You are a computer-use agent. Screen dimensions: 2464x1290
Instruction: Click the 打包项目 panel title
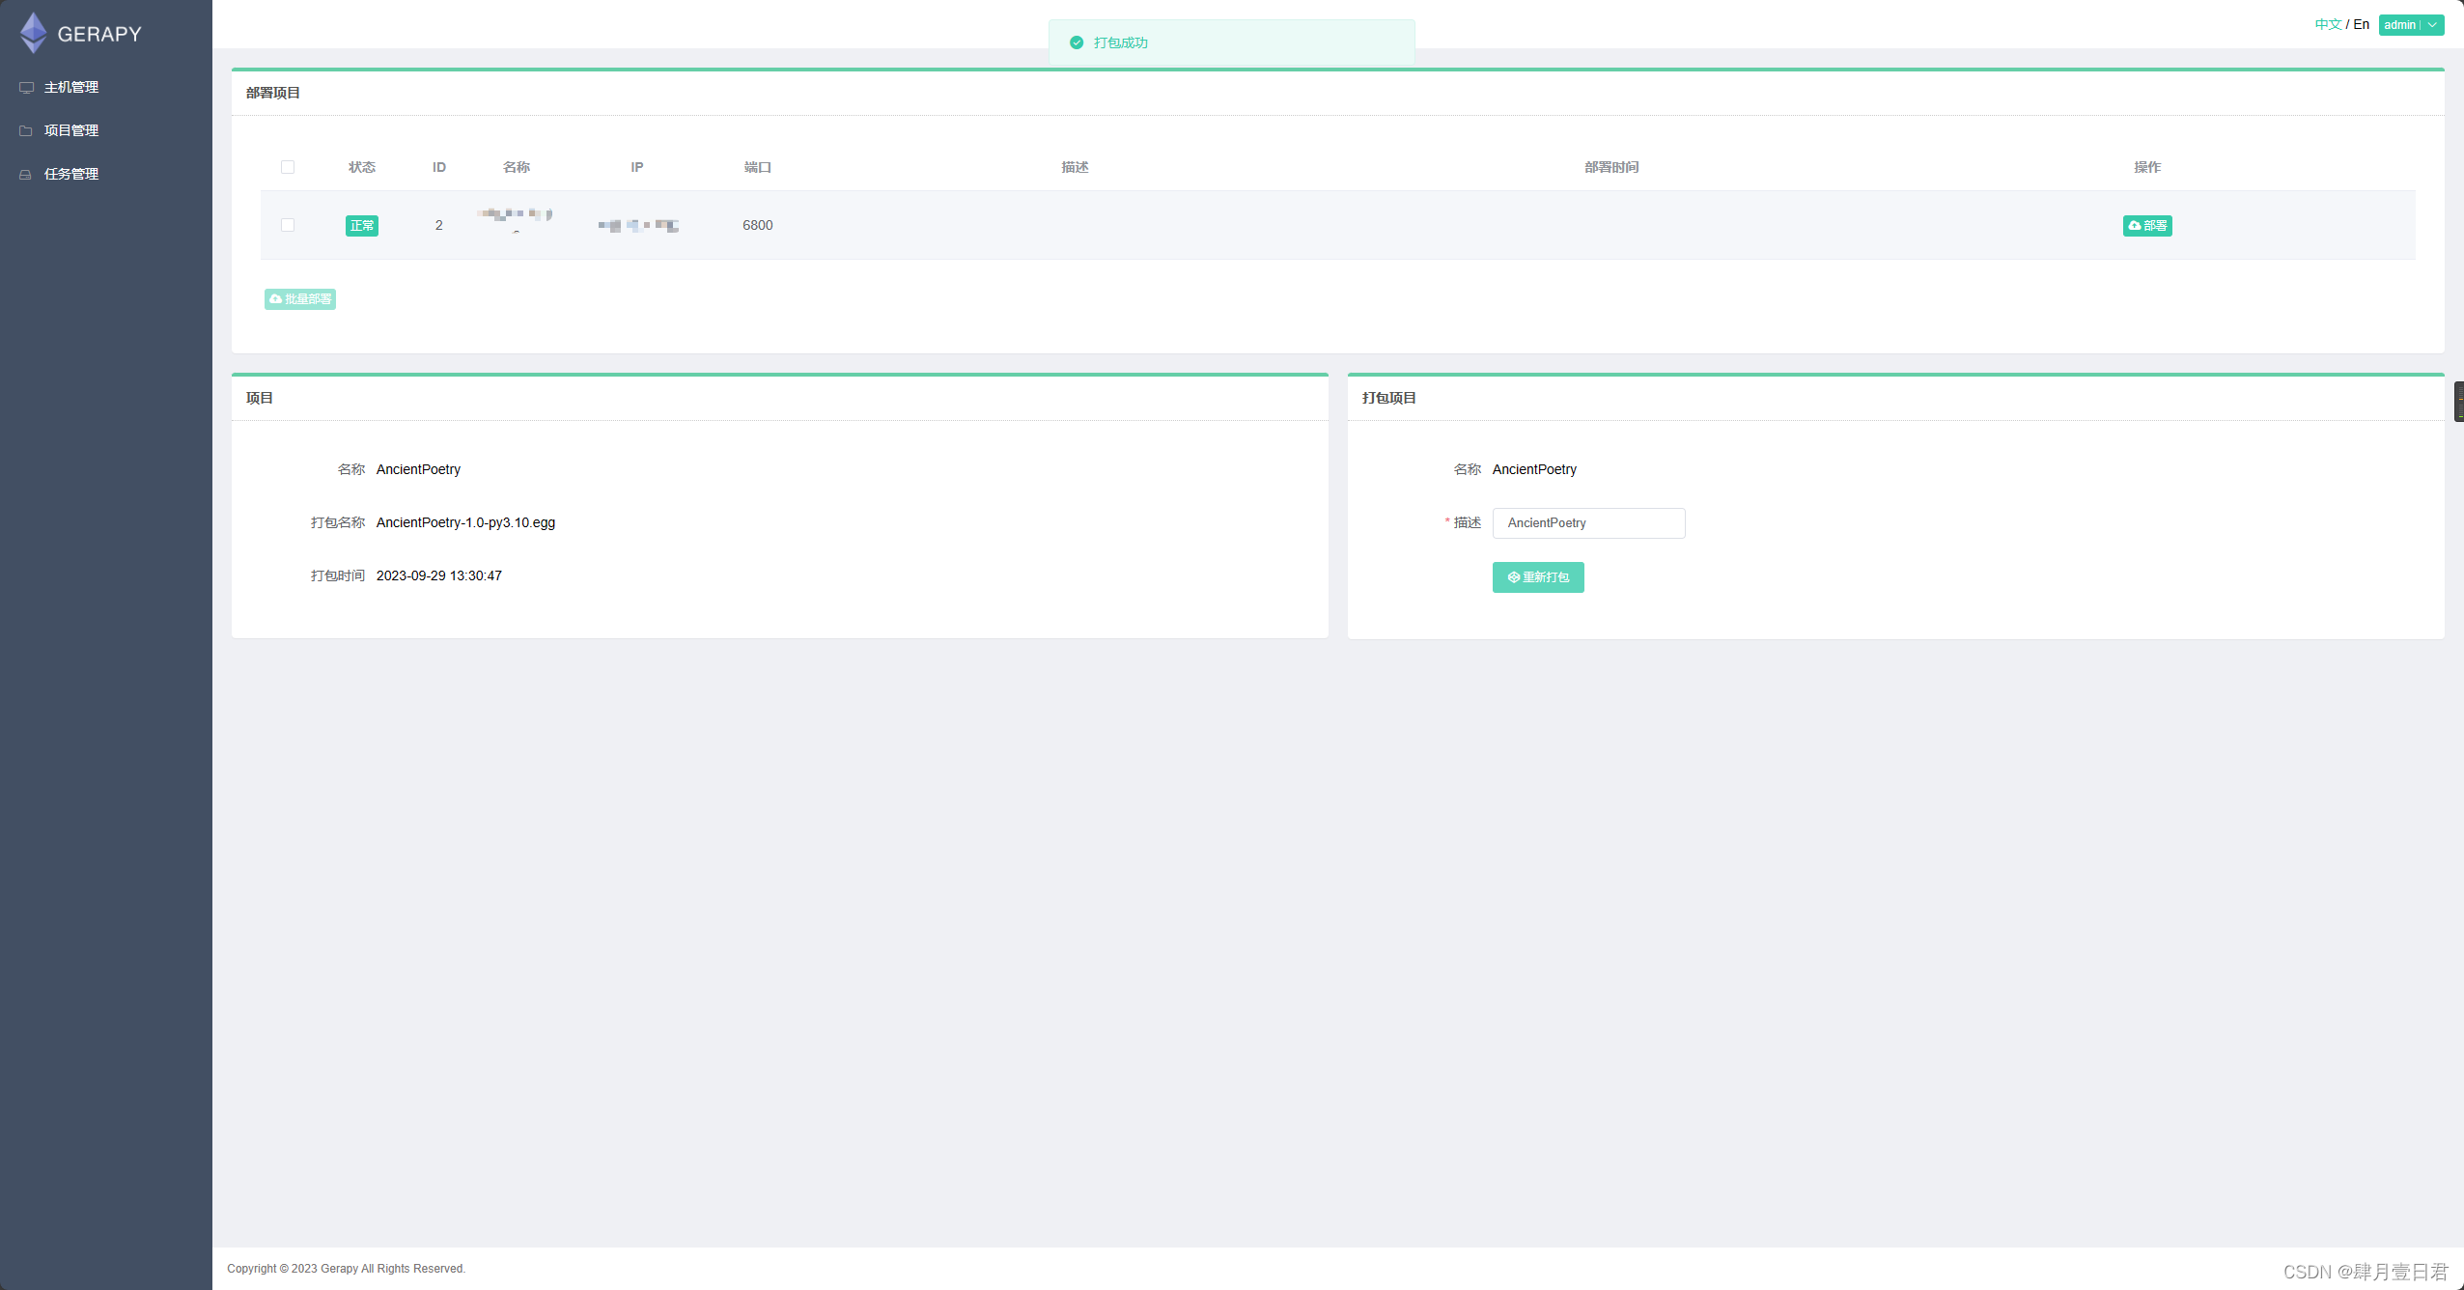coord(1389,398)
